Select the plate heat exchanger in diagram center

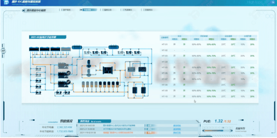coord(108,70)
